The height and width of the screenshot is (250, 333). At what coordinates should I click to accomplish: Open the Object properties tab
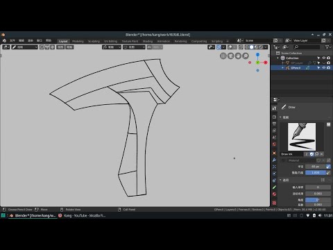pos(274,153)
